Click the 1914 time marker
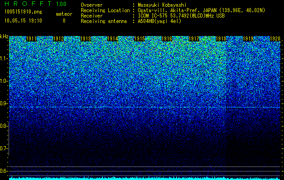Image resolution: width=284 pixels, height=180 pixels. coord(113,39)
